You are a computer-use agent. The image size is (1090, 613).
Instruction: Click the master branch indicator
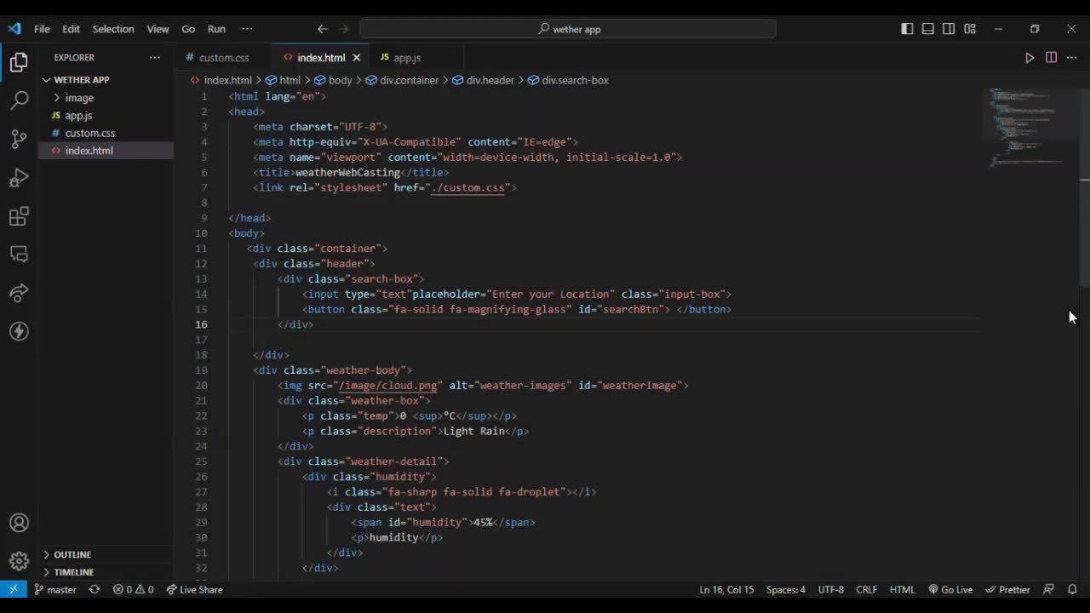[x=55, y=589]
